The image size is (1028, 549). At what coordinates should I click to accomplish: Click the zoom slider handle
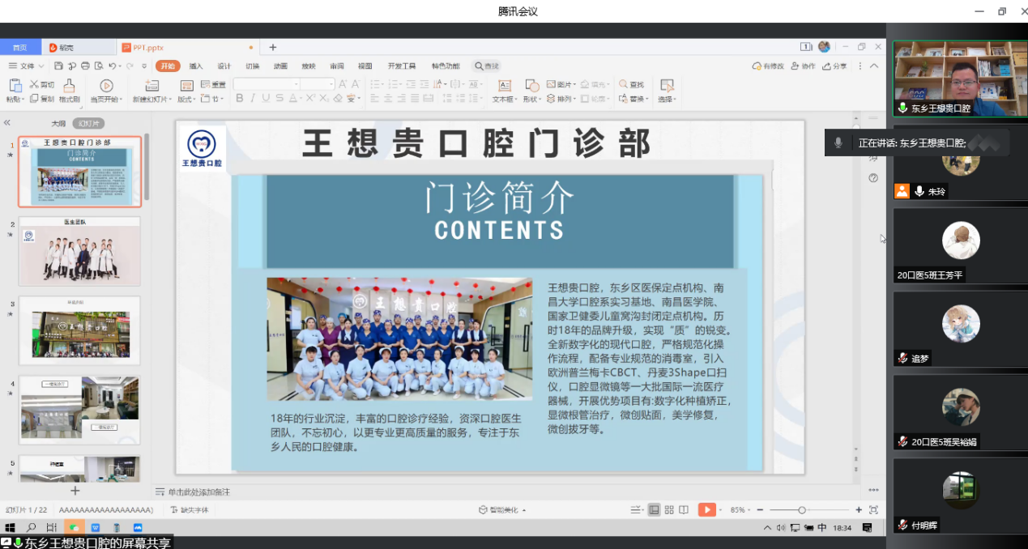[x=802, y=510]
